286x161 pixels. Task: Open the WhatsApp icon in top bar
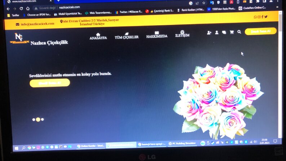pos(255,17)
